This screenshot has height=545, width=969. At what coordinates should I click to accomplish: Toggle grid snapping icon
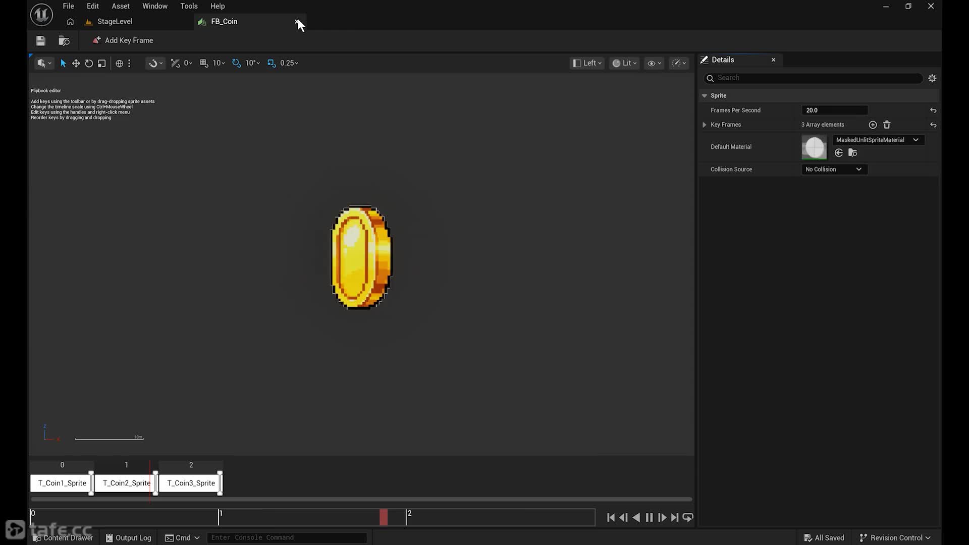(x=204, y=63)
